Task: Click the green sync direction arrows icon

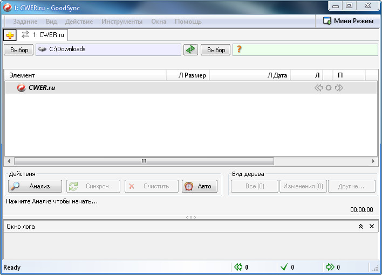Action: point(190,50)
